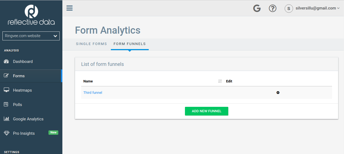Viewport: 344px width, 154px height.
Task: Open the help question mark icon
Action: pyautogui.click(x=273, y=8)
